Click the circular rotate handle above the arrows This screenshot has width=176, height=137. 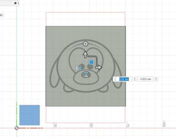(x=85, y=44)
